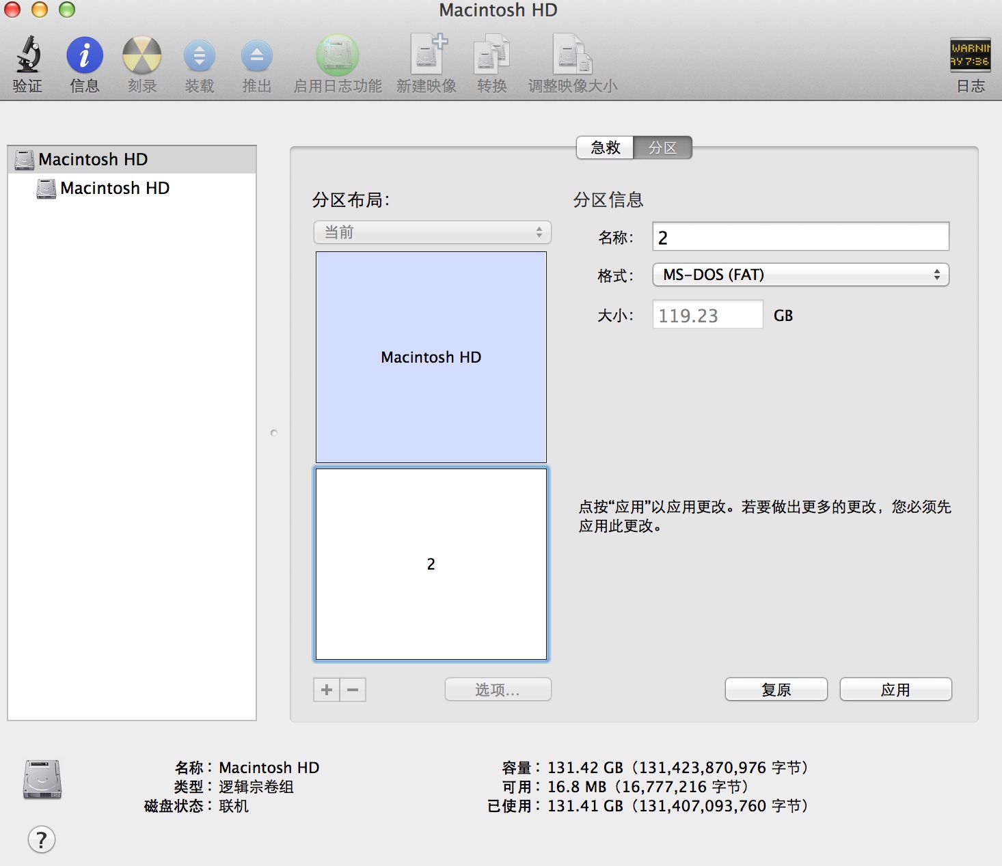Open the Log (日志) viewer icon
1002x866 pixels.
coord(970,56)
